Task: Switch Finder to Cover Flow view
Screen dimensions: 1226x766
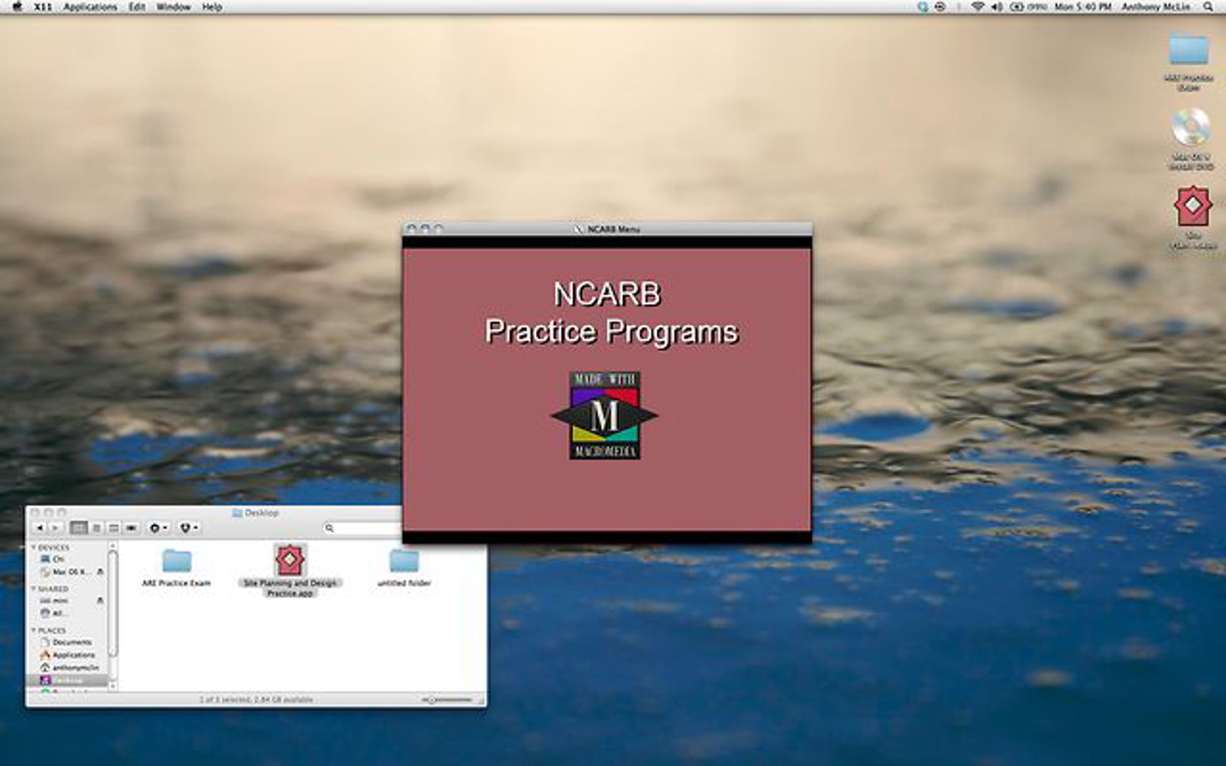Action: pyautogui.click(x=131, y=528)
